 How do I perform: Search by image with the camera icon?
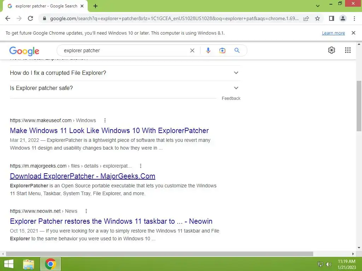(222, 50)
